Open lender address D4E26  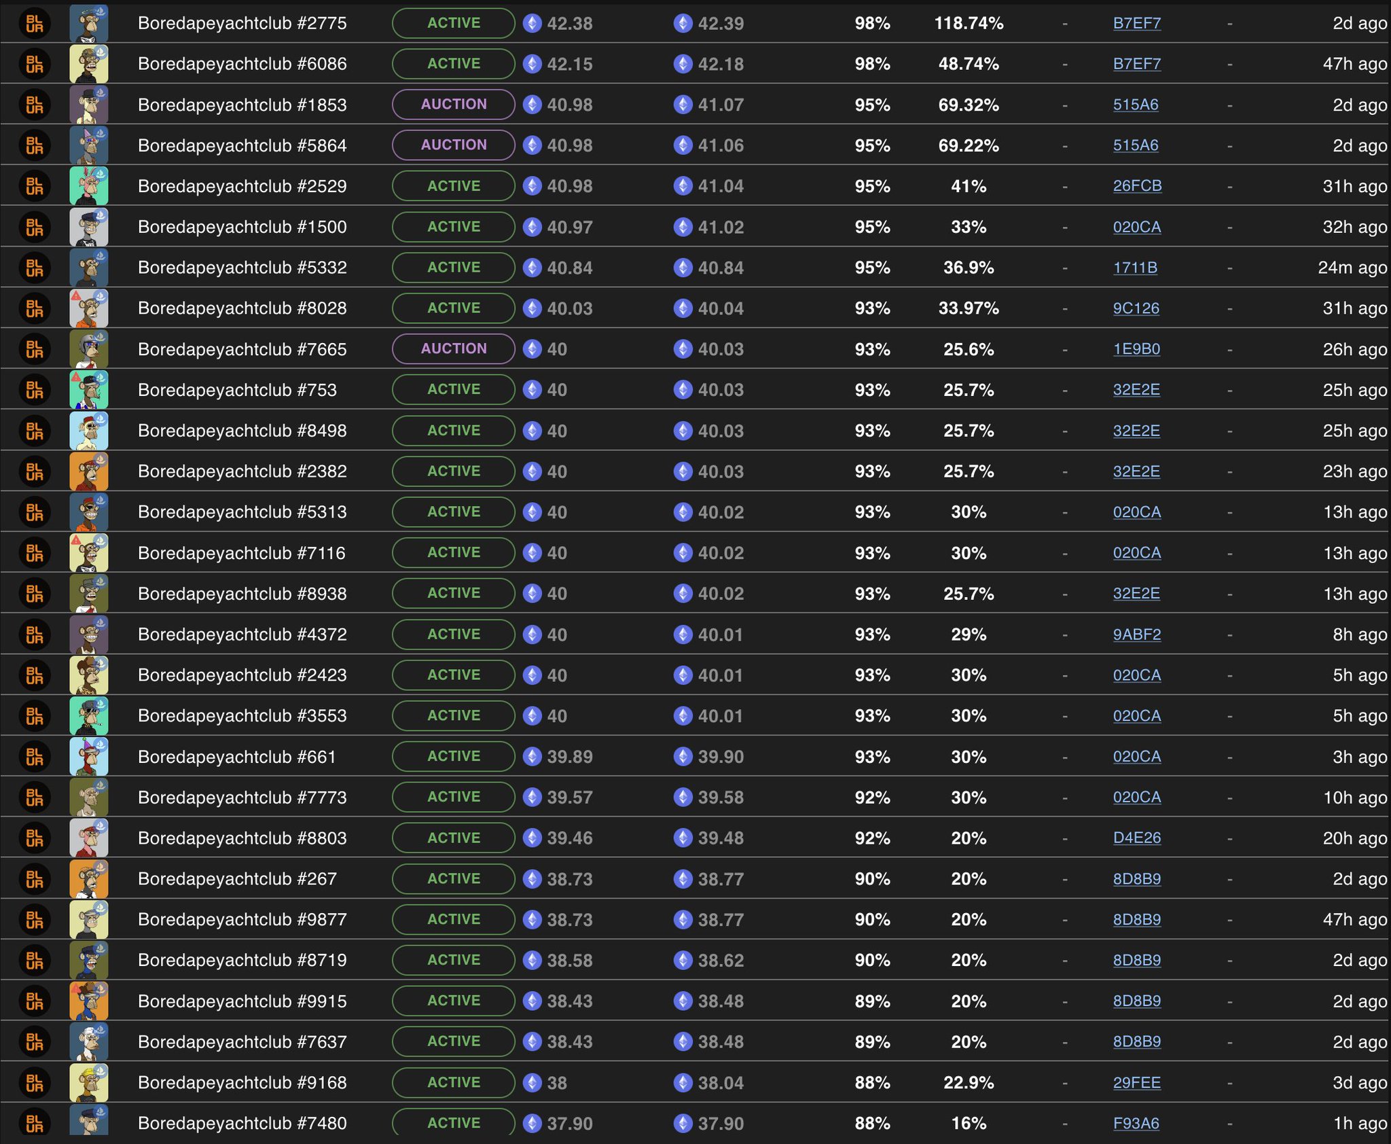1137,838
